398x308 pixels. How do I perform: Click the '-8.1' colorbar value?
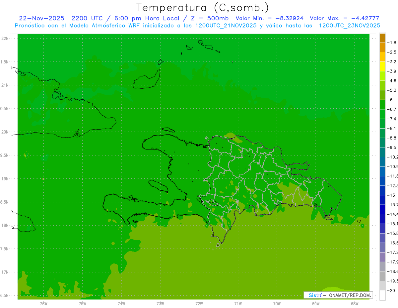pos(391,128)
